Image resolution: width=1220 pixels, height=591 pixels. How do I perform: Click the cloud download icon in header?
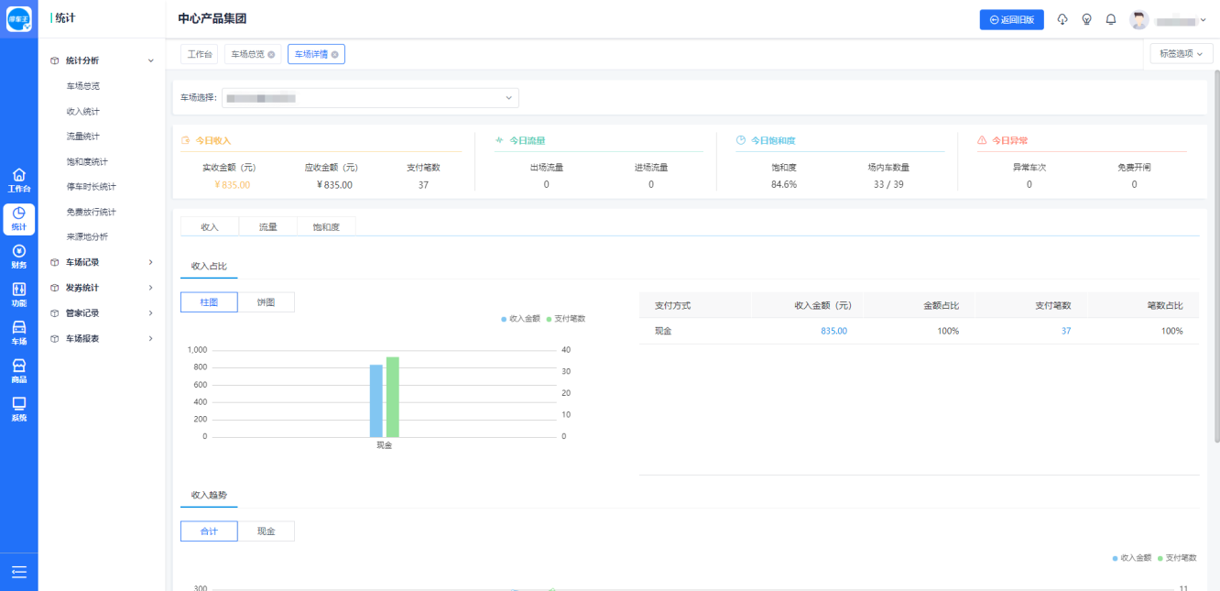pyautogui.click(x=1062, y=19)
